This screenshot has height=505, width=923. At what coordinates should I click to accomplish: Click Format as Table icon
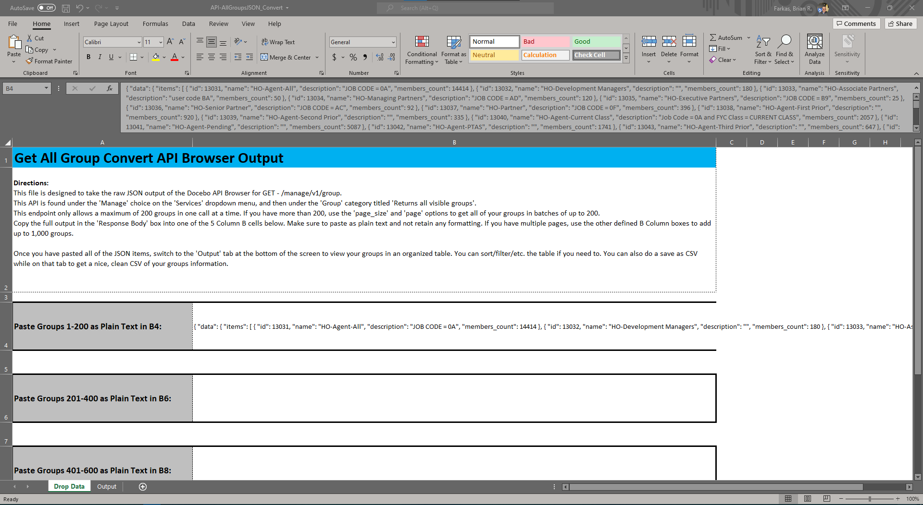[454, 42]
